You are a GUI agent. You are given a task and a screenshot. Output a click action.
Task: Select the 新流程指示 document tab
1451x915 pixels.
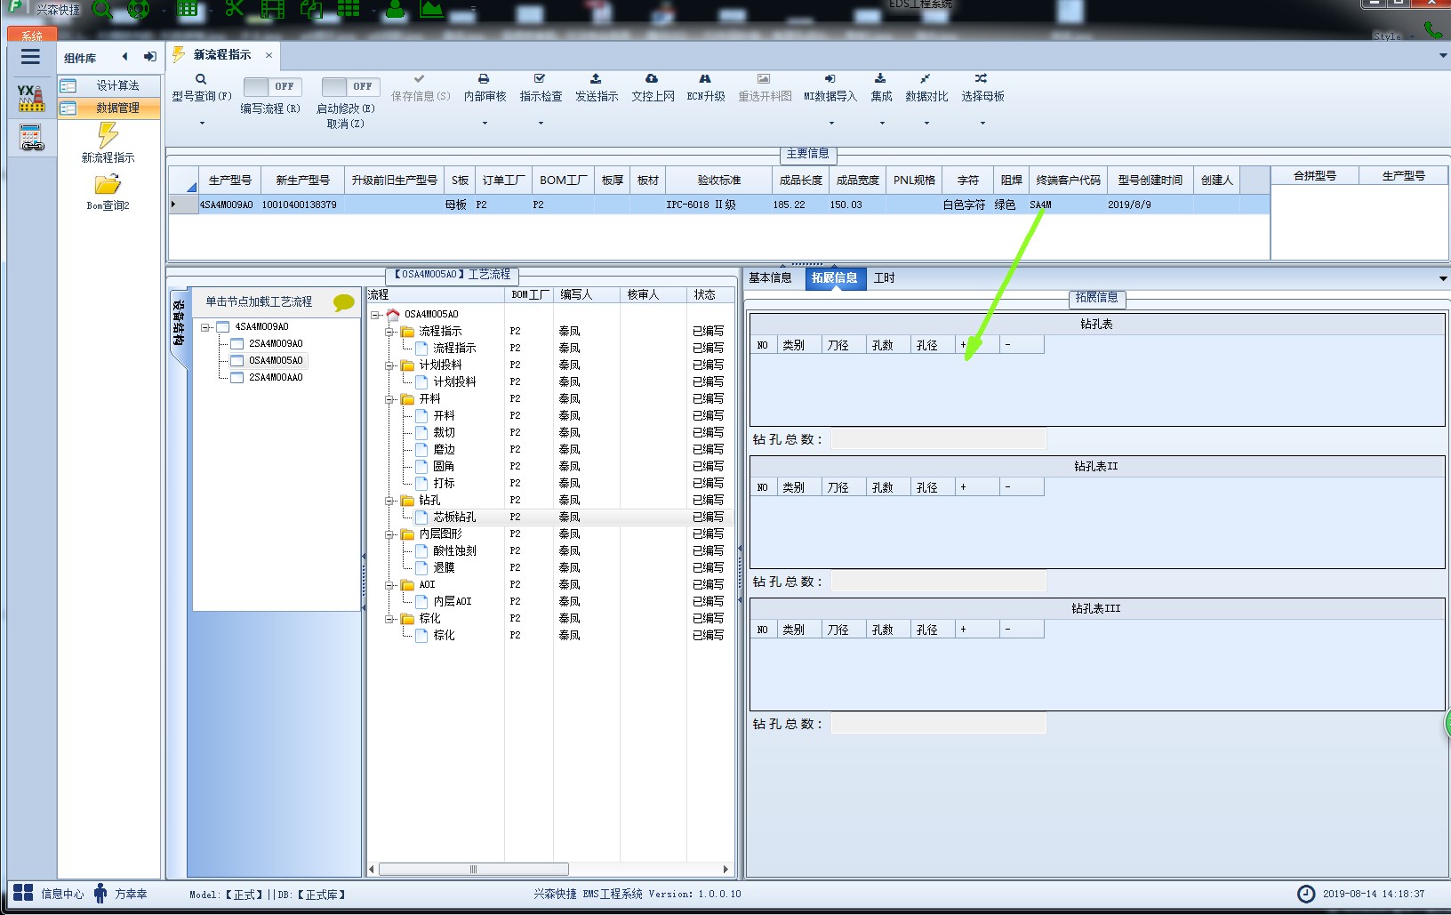tap(222, 54)
